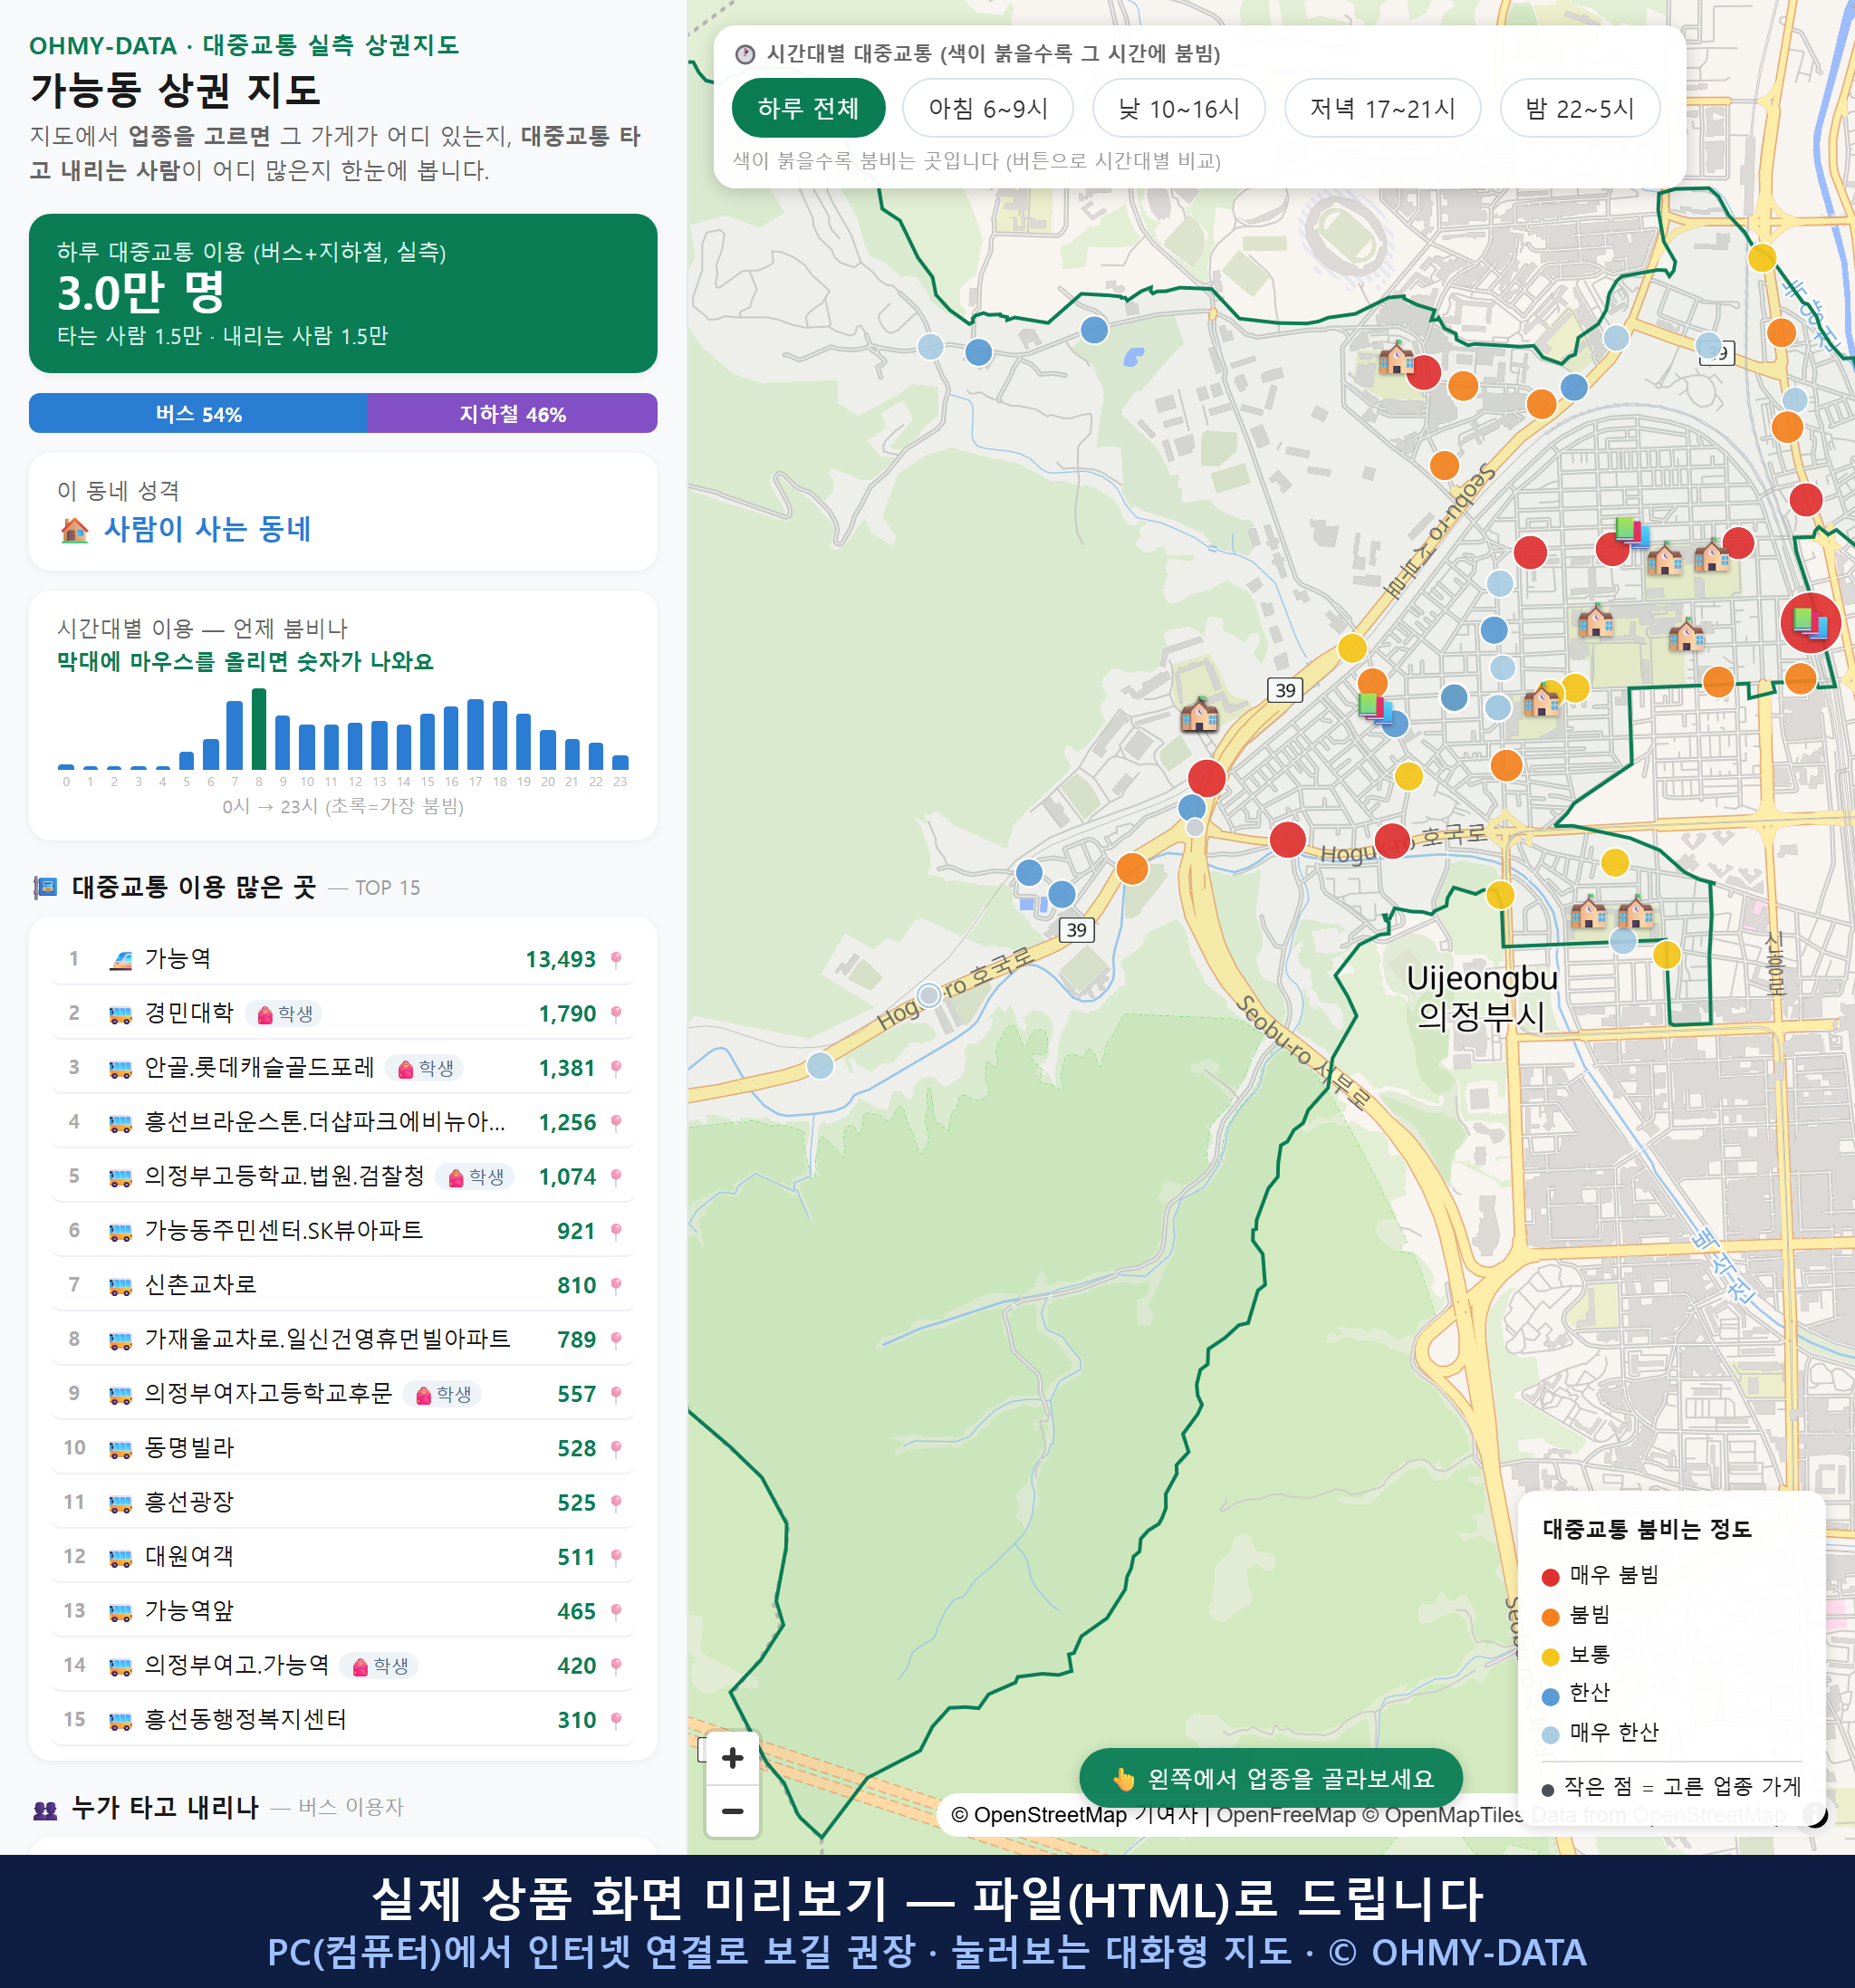Click the green peak-hour bar at 8시
1855x1988 pixels.
[x=259, y=728]
